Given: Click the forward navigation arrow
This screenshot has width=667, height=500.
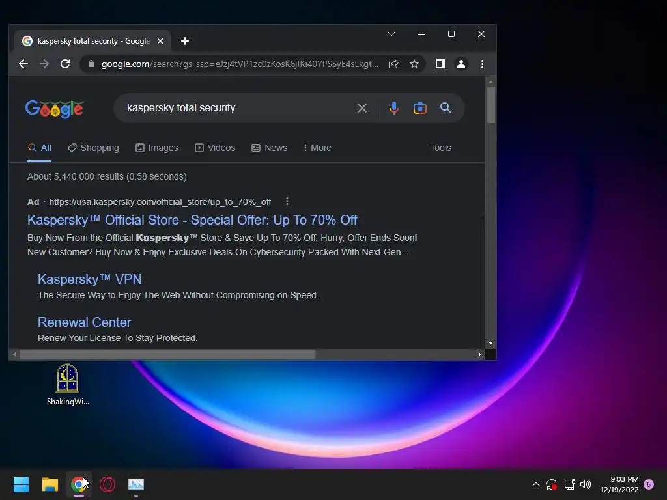Looking at the screenshot, I should (x=44, y=64).
